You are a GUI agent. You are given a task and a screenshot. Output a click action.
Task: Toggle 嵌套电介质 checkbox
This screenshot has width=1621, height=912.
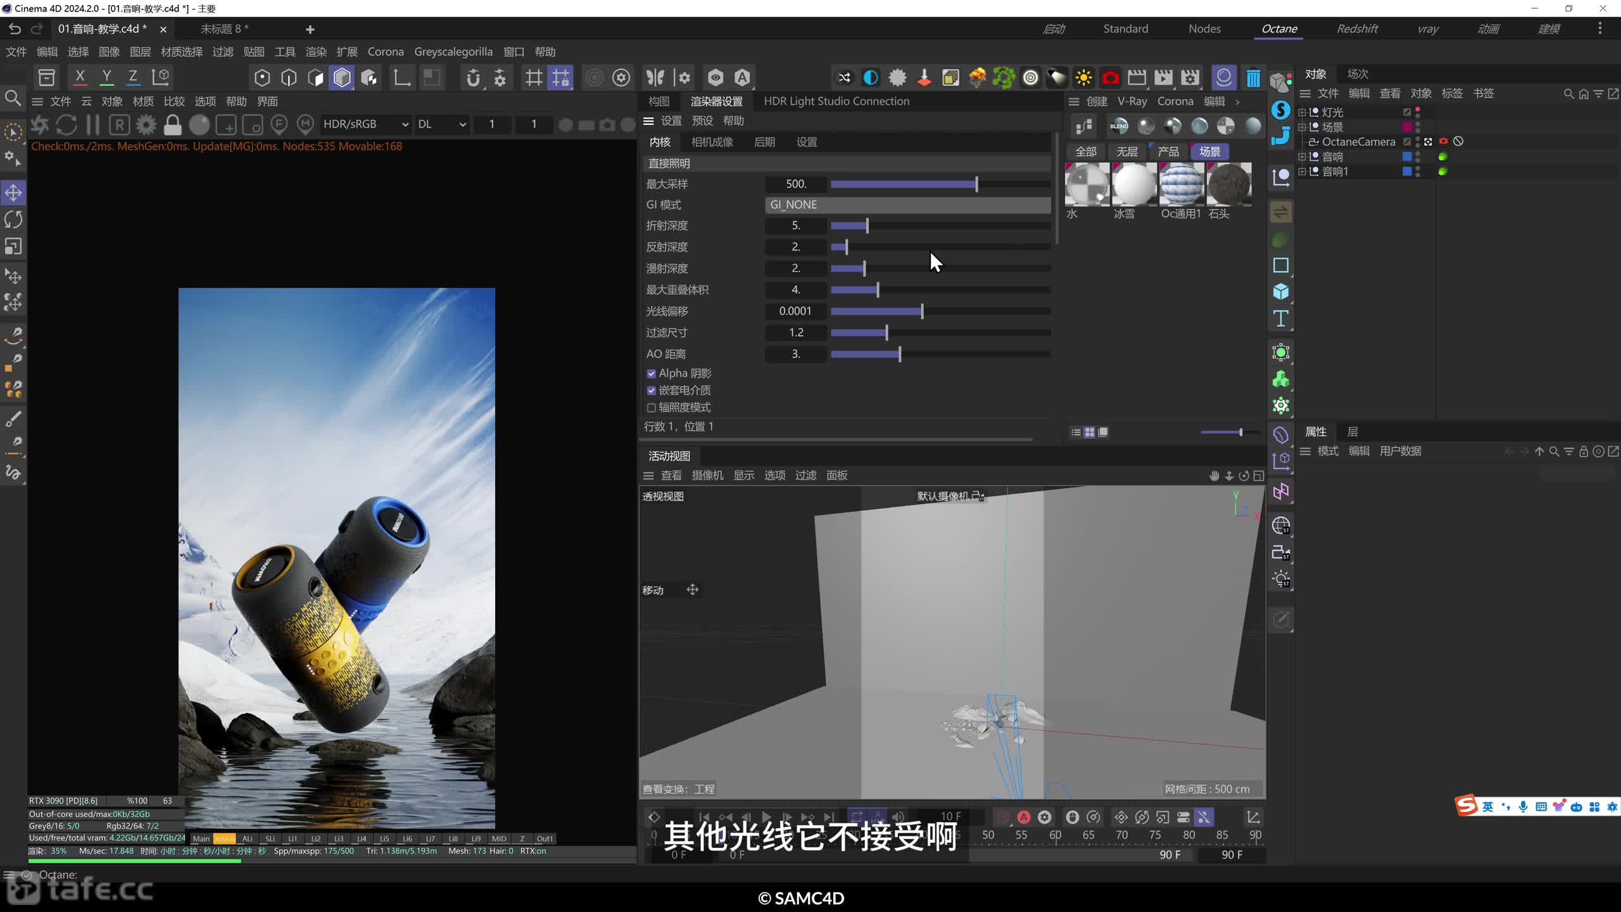[x=651, y=391]
